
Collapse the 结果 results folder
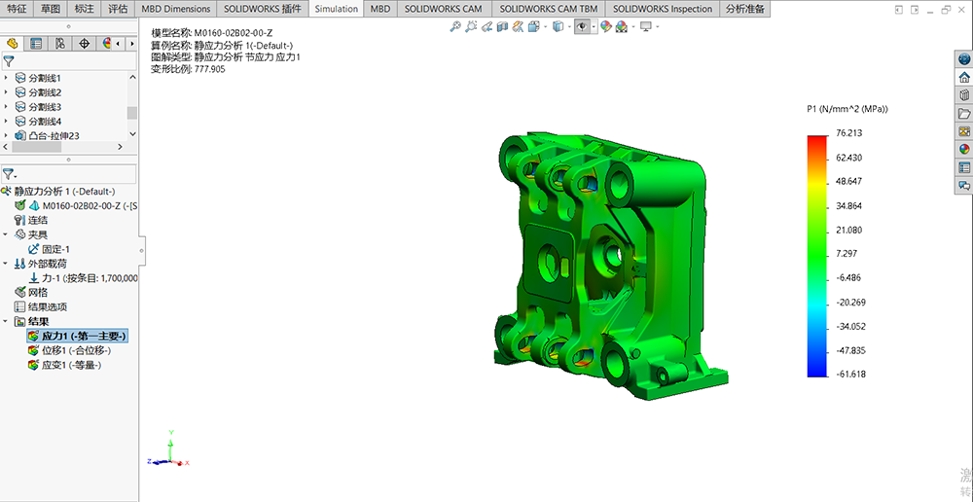click(x=7, y=321)
